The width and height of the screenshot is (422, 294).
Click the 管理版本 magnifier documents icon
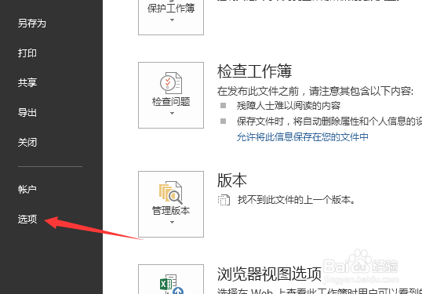(x=171, y=192)
